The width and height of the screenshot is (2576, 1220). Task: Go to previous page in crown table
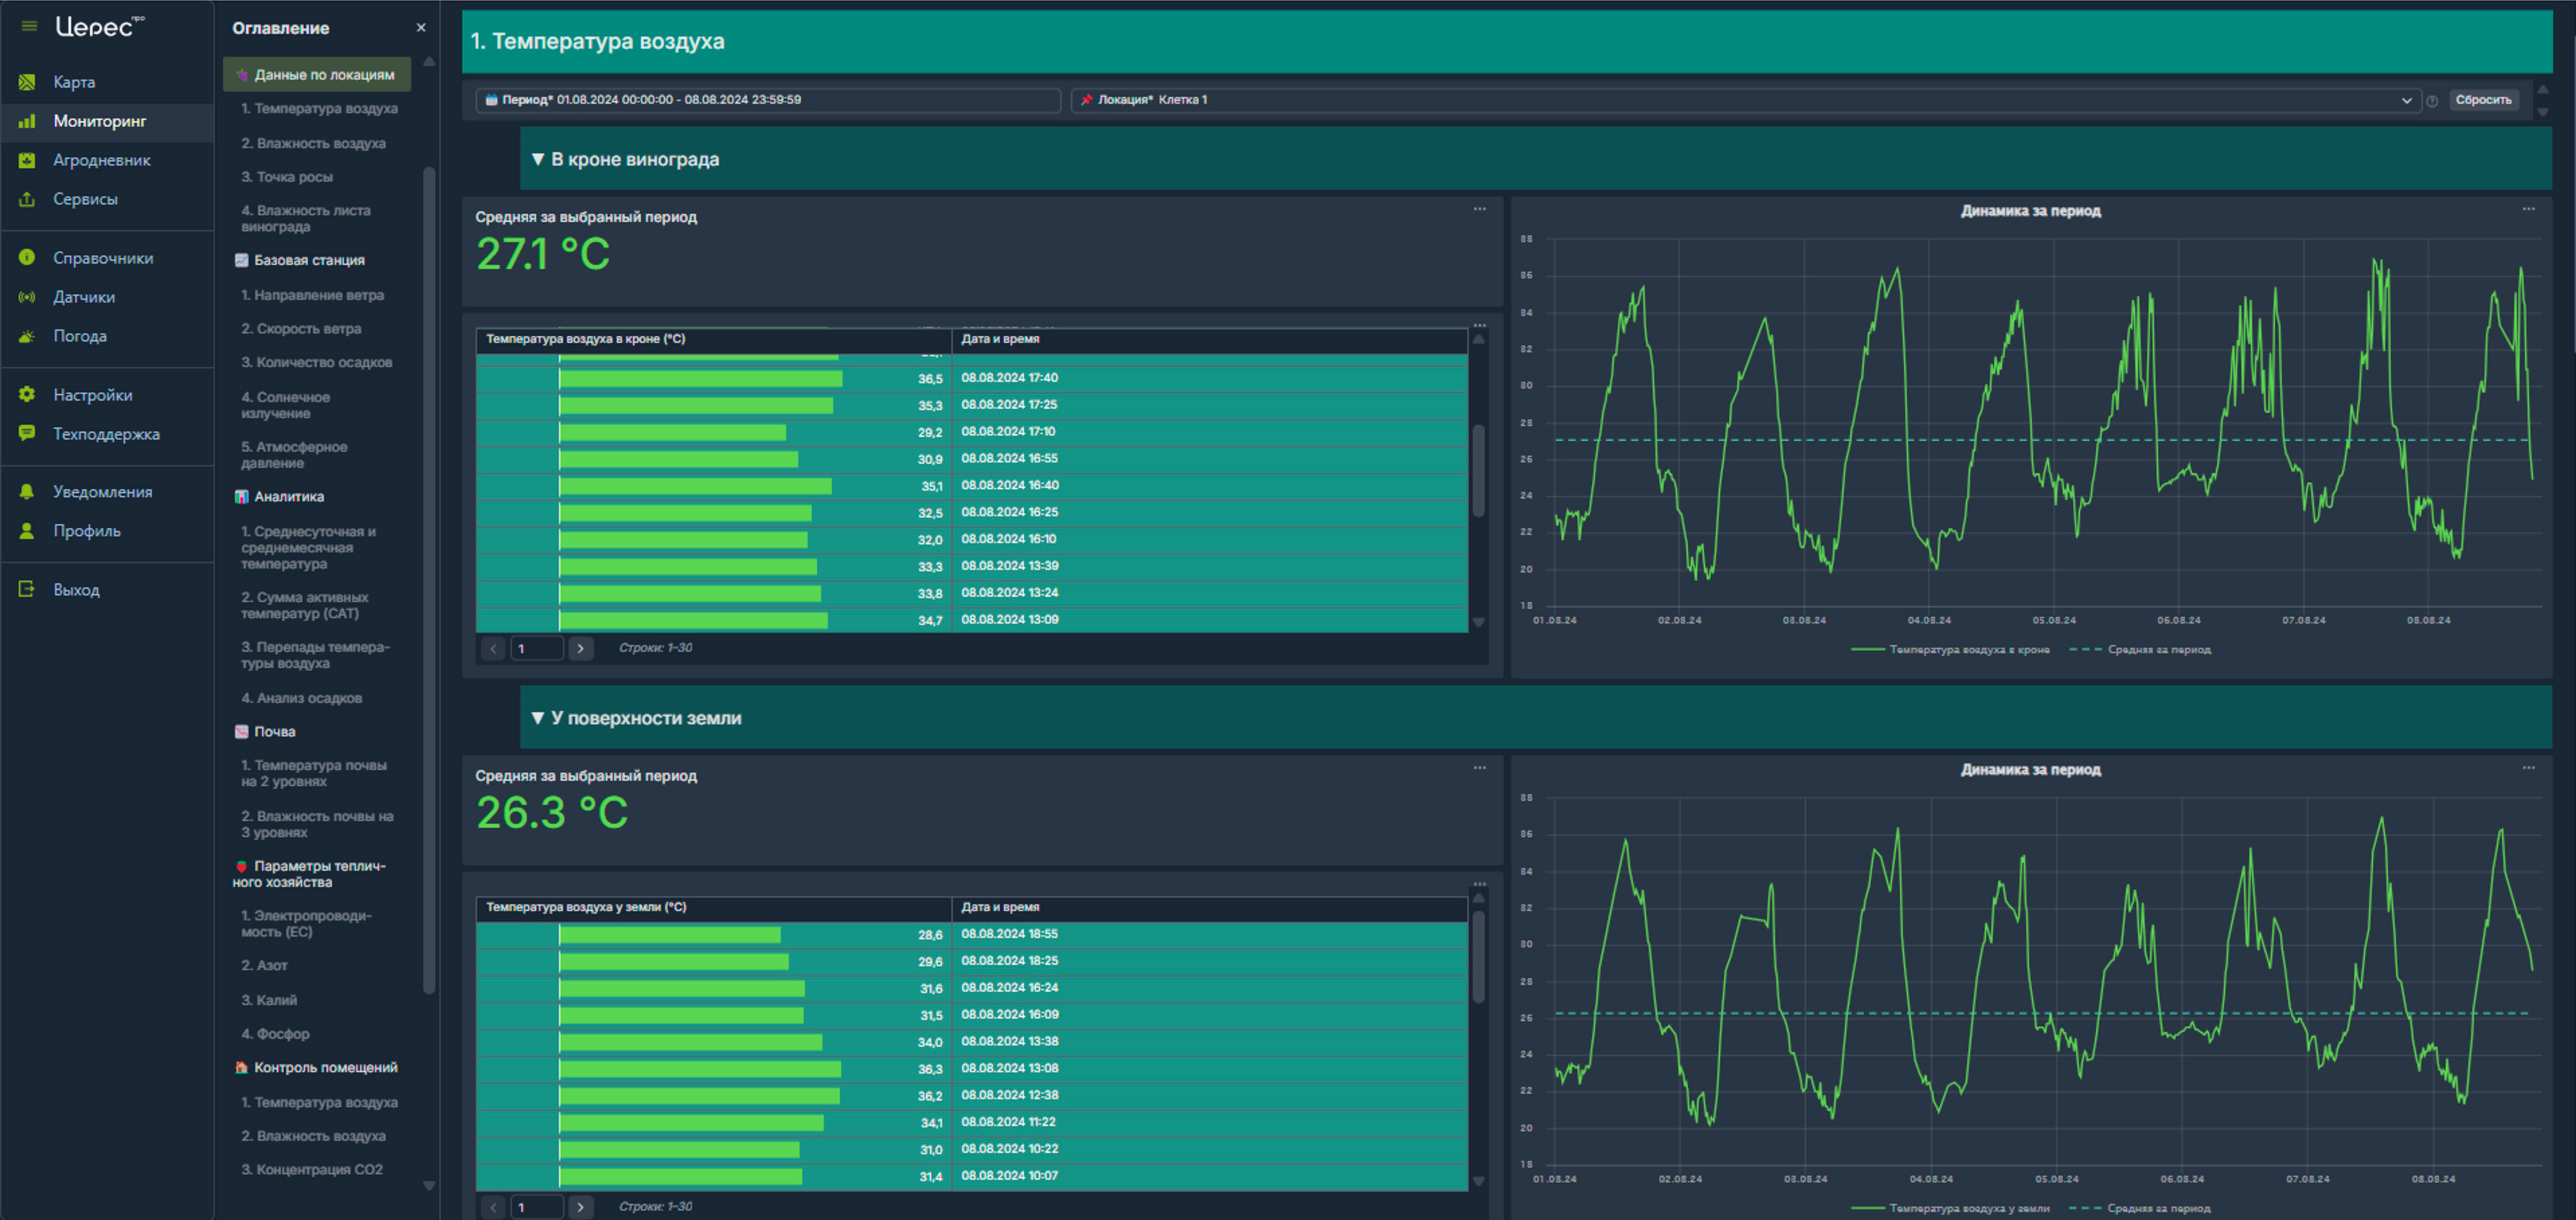pos(493,649)
